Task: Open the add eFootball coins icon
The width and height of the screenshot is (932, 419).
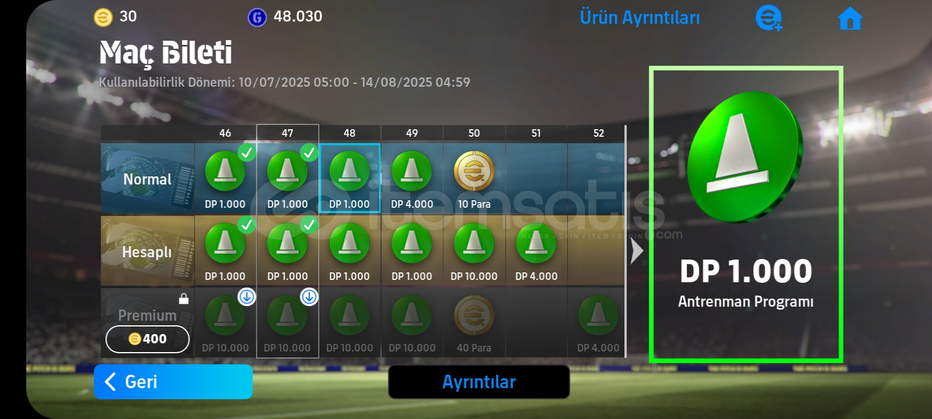Action: [x=768, y=18]
